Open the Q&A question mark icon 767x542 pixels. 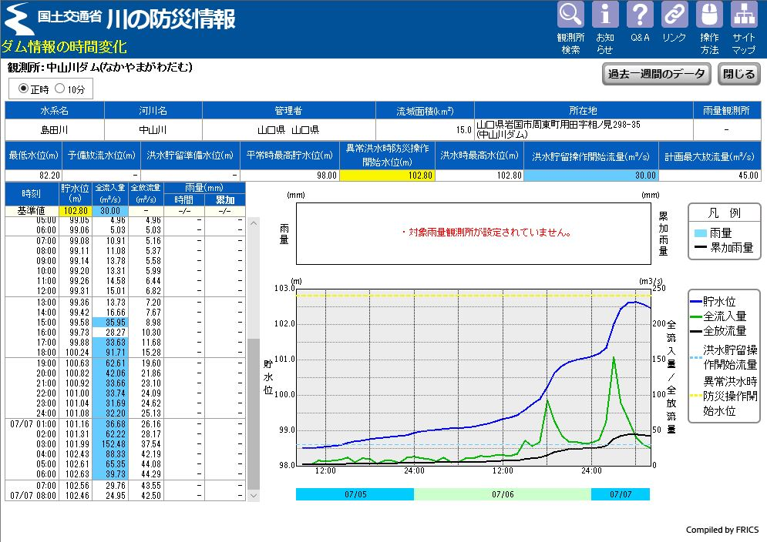(x=640, y=15)
